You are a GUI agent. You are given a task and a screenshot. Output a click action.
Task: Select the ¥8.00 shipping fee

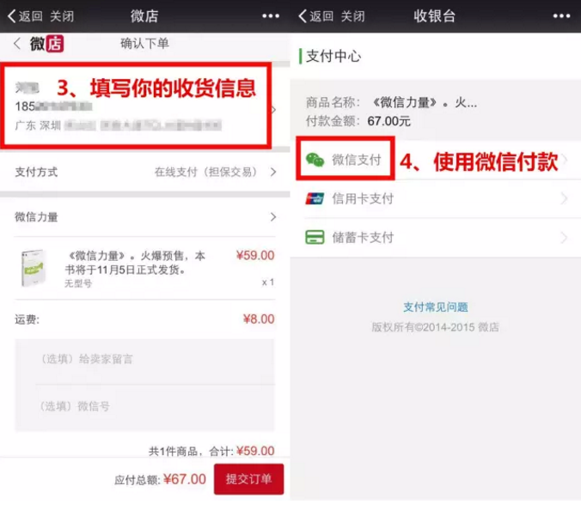(259, 319)
